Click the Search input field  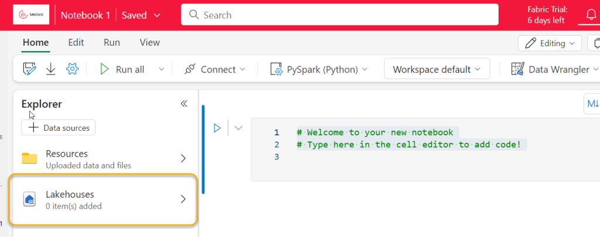tap(340, 15)
